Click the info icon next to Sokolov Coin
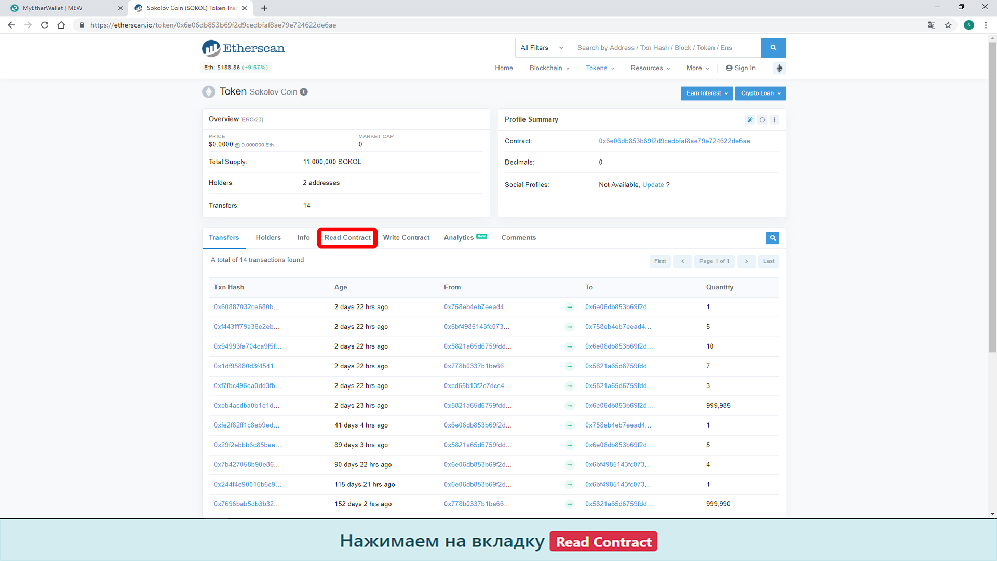 click(304, 92)
